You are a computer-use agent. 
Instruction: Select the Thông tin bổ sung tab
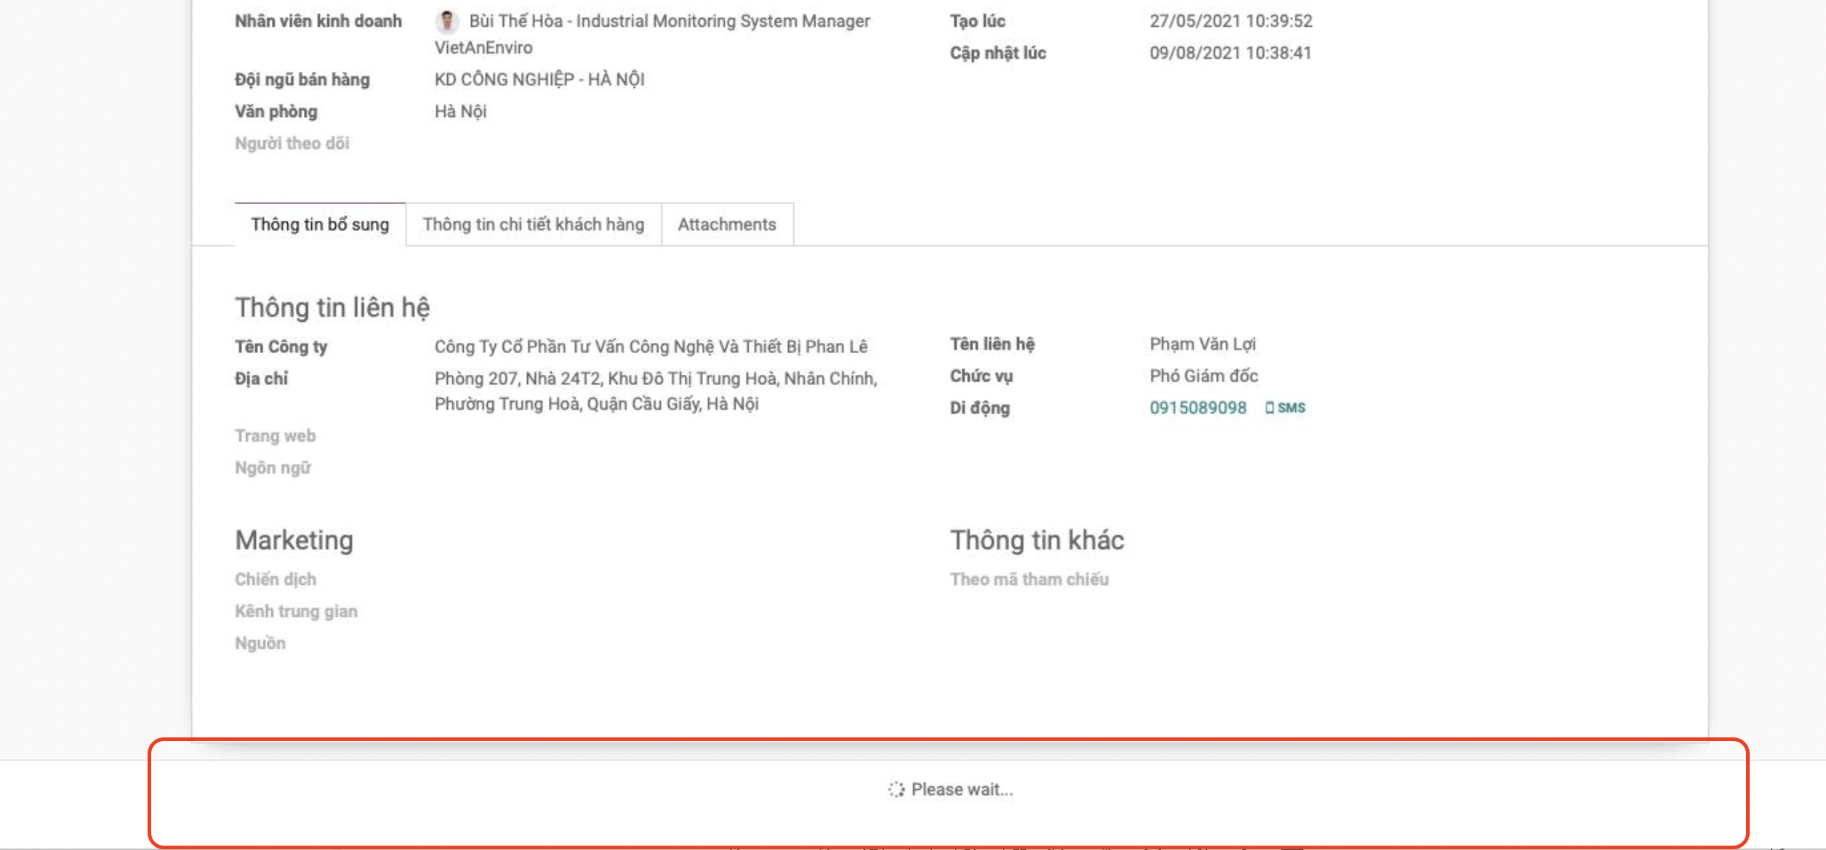coord(318,224)
